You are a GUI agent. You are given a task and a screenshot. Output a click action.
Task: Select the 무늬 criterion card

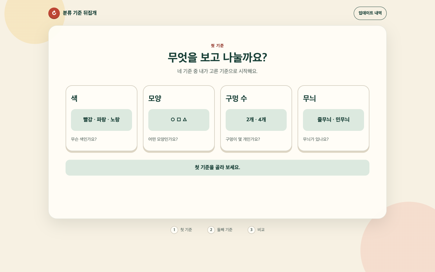(x=333, y=119)
